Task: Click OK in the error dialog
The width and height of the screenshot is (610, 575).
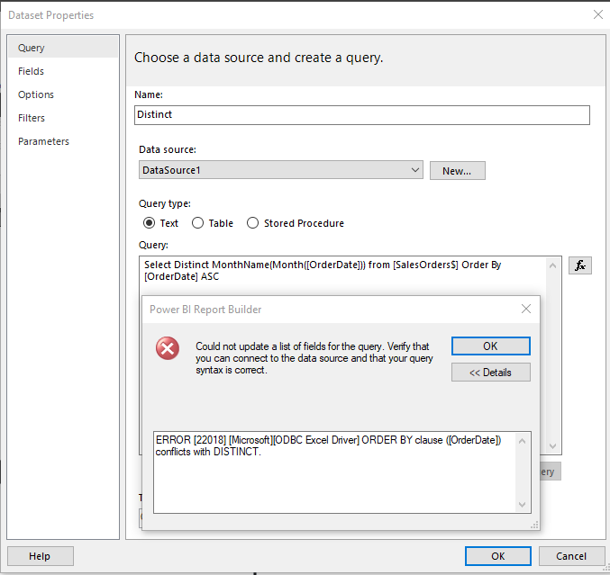Action: tap(490, 346)
